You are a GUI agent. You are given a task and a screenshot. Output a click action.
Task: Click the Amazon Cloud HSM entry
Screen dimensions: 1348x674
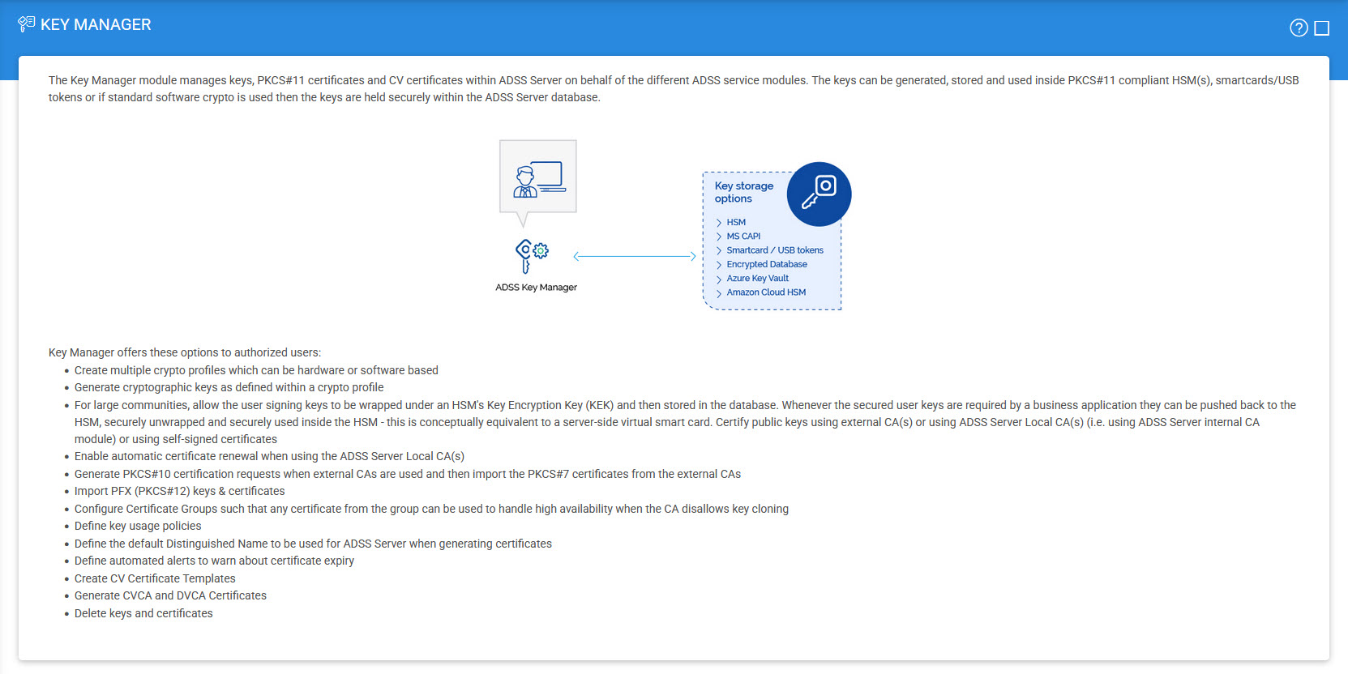(765, 292)
